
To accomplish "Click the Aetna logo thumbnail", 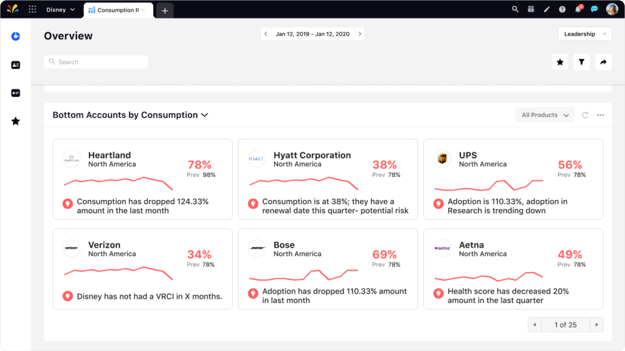I will tap(442, 248).
